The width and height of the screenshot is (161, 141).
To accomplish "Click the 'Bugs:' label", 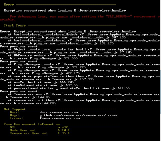I will (15, 115).
